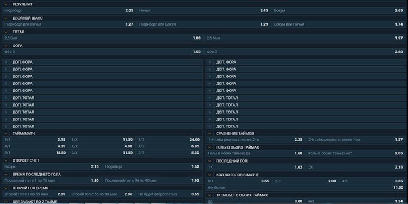
Task: Choose Бохум to open score 2.15
Action: coord(52,167)
